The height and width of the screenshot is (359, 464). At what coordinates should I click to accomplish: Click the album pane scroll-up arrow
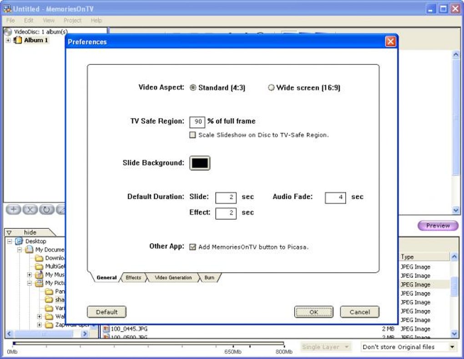coord(456,54)
